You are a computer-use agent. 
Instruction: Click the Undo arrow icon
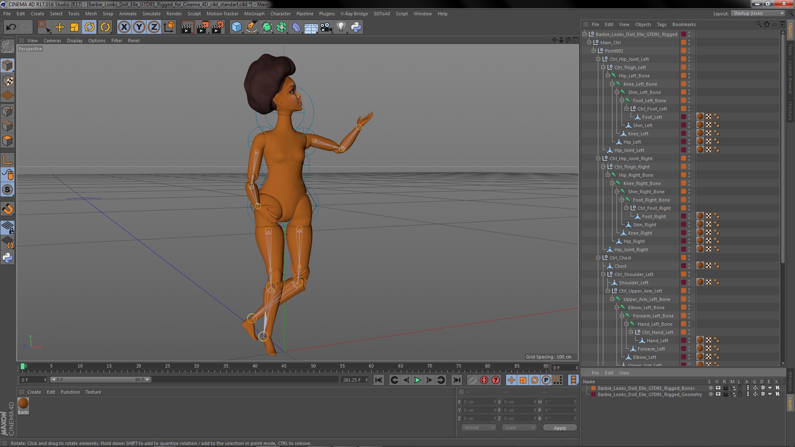click(11, 27)
